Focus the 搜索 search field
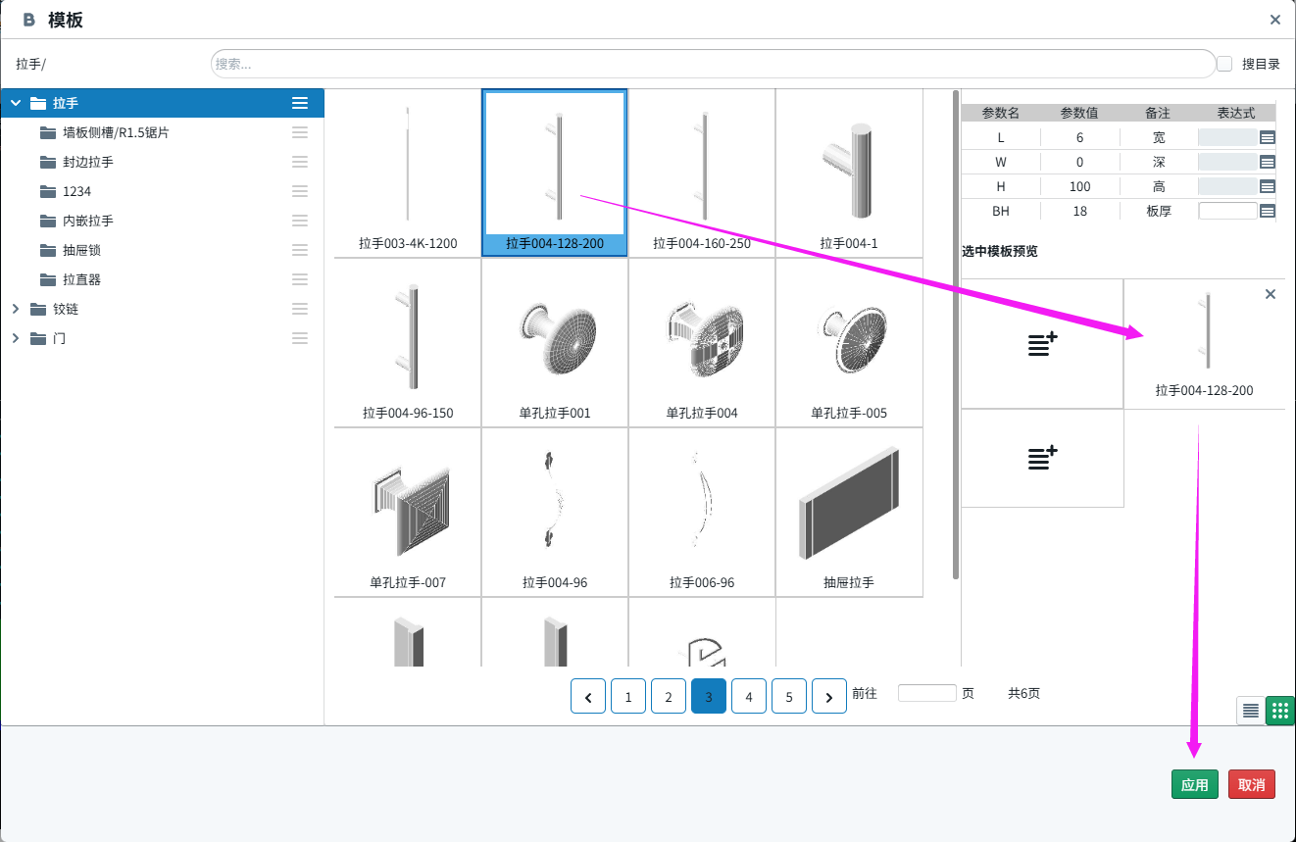The width and height of the screenshot is (1296, 842). click(x=713, y=64)
